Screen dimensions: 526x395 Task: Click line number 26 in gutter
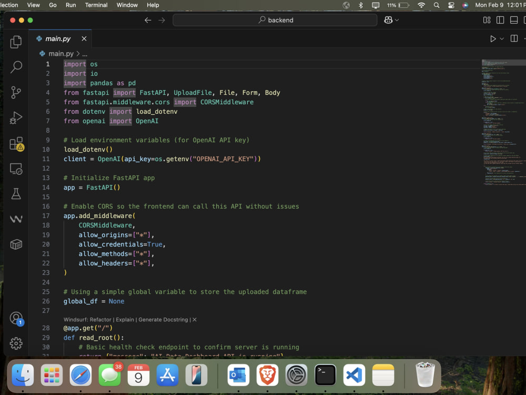[x=46, y=301]
